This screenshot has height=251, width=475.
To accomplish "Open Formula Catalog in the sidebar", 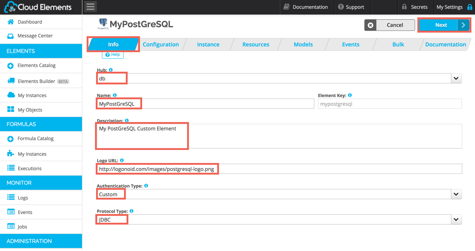I will [41, 139].
